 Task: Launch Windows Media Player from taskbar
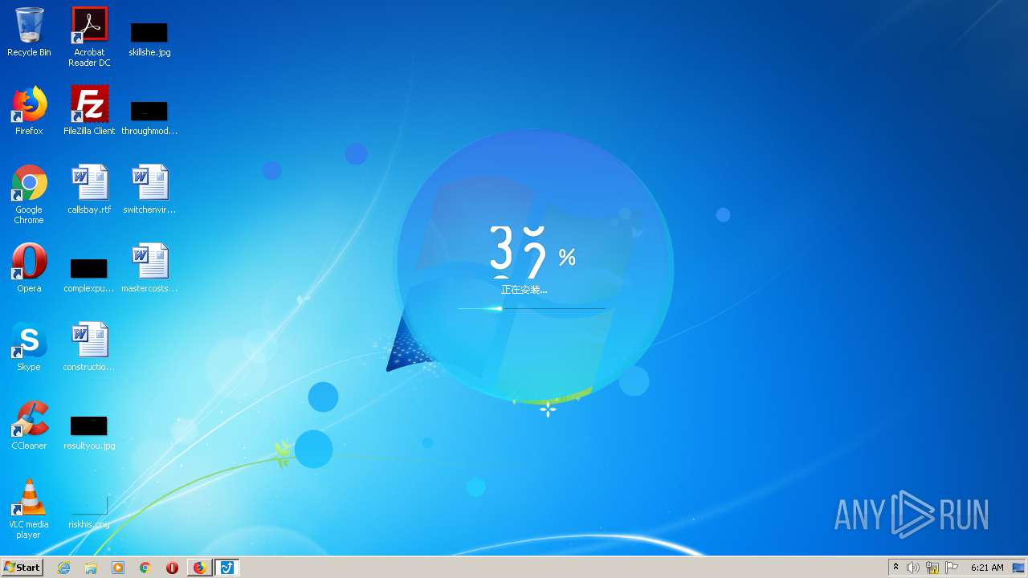click(x=118, y=568)
